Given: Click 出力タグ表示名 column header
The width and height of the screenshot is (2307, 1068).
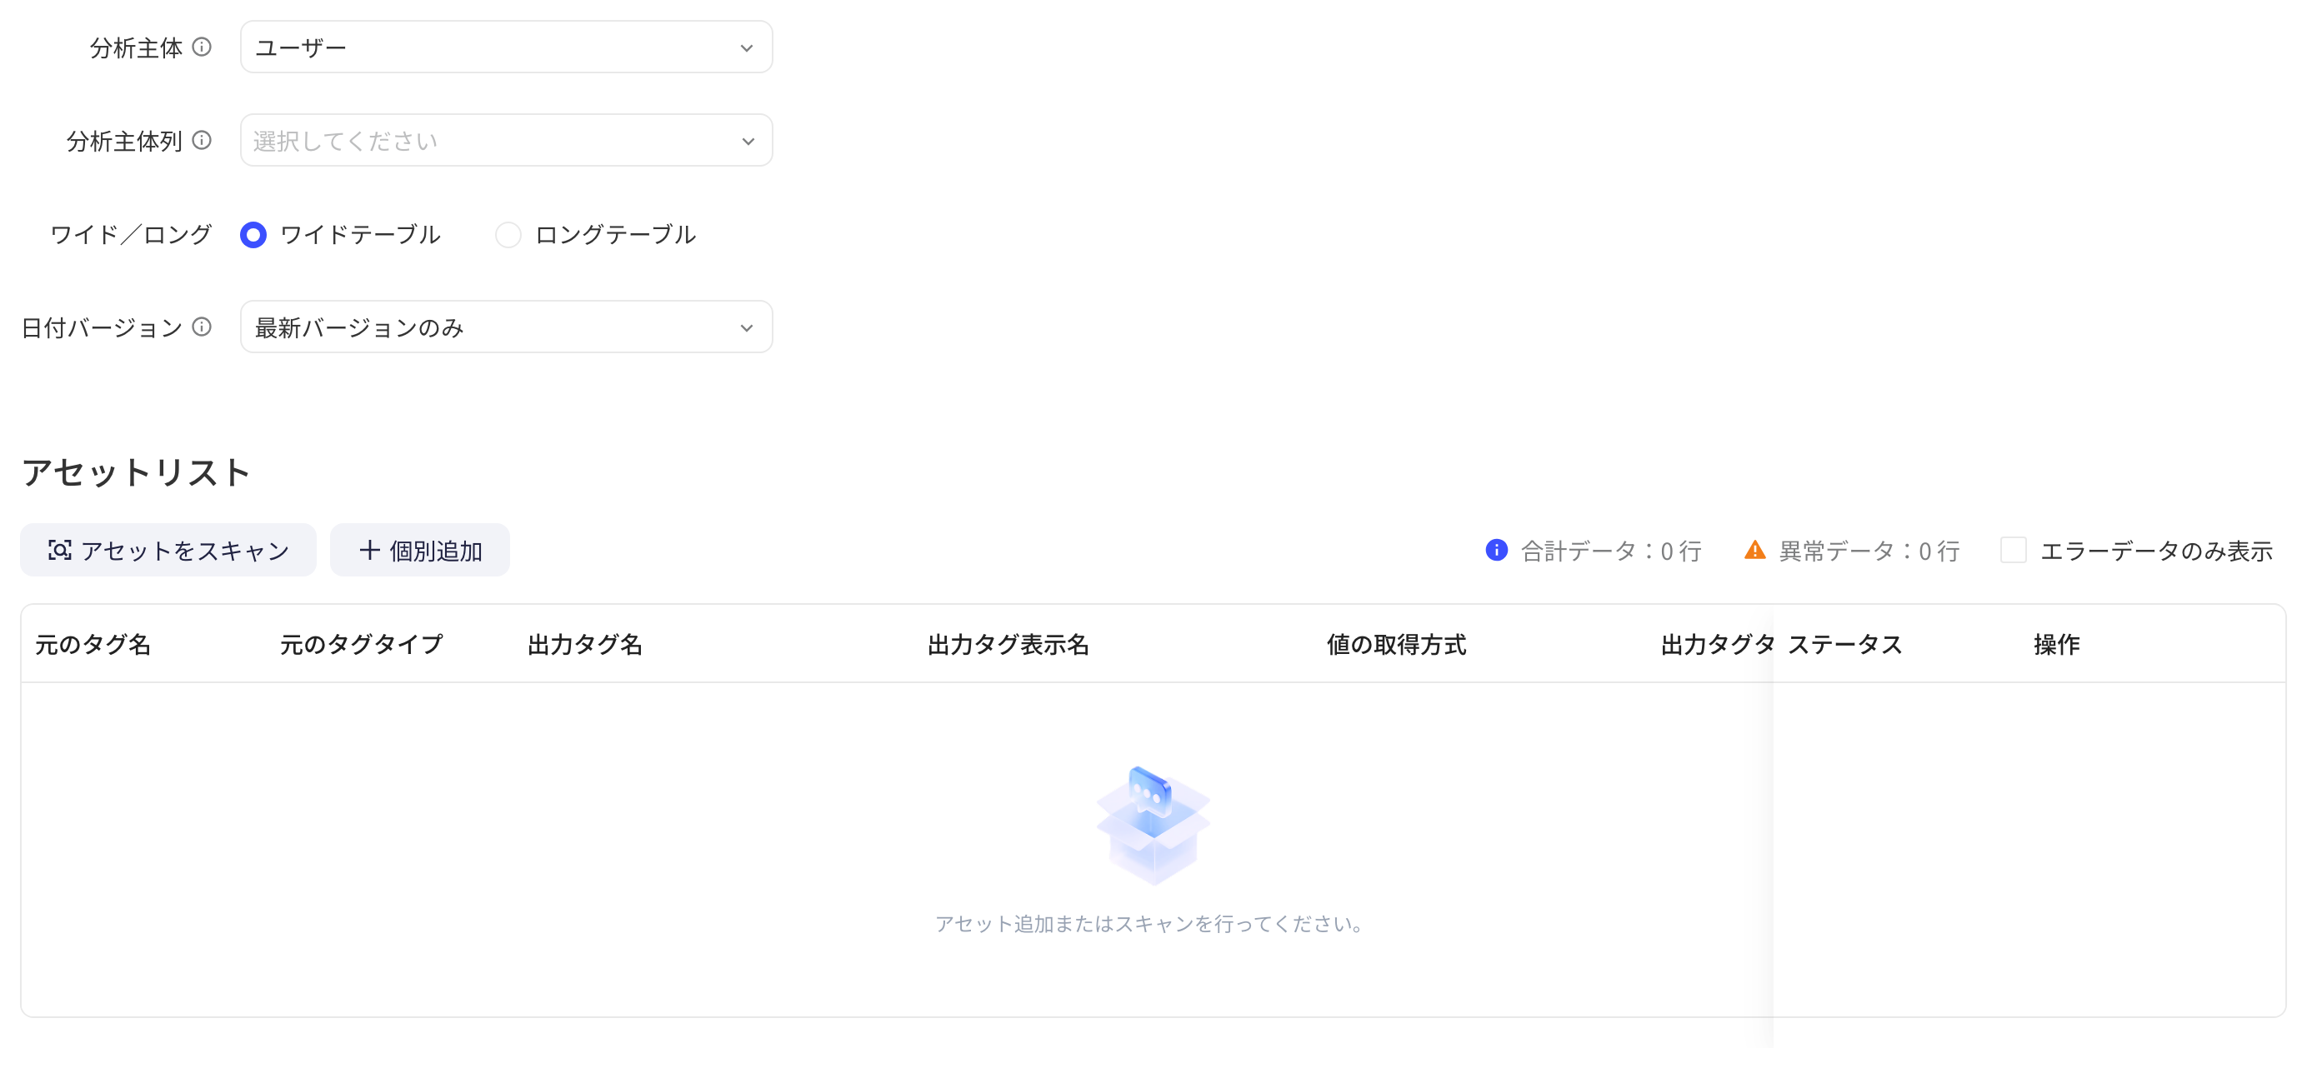Looking at the screenshot, I should 1008,644.
